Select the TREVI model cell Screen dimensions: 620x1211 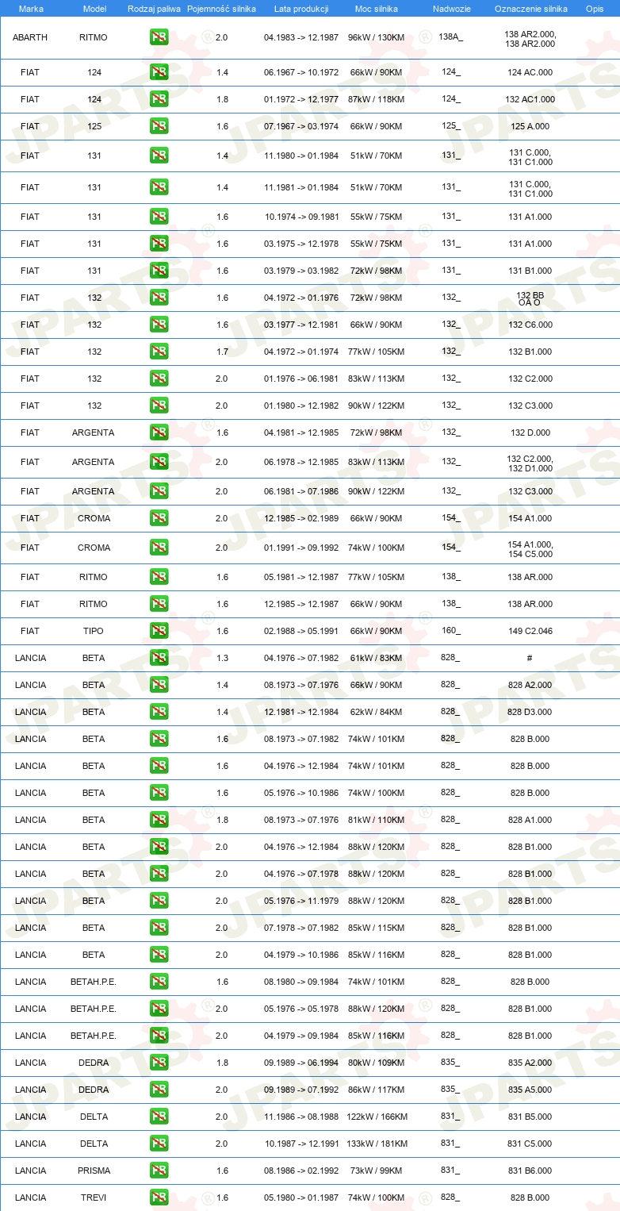click(94, 1198)
